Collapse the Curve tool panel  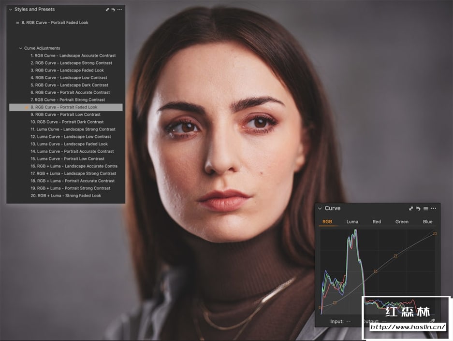[320, 209]
